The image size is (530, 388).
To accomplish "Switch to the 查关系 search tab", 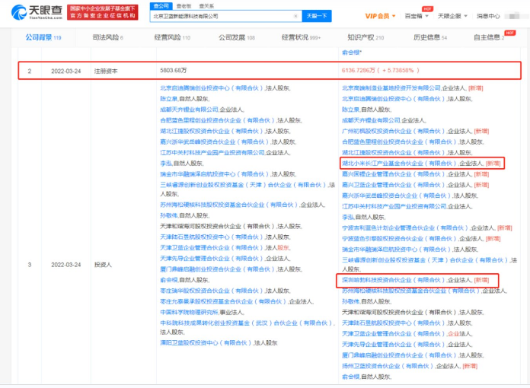I will pyautogui.click(x=206, y=5).
